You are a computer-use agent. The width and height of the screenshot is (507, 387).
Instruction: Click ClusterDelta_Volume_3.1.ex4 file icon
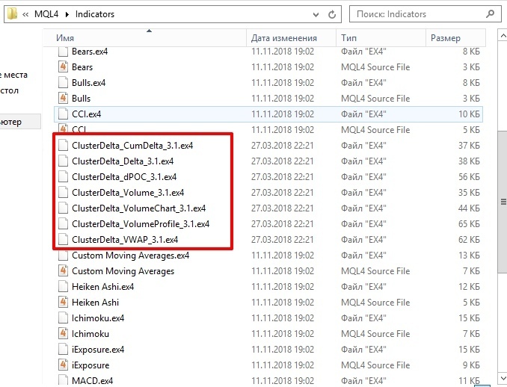pyautogui.click(x=63, y=193)
